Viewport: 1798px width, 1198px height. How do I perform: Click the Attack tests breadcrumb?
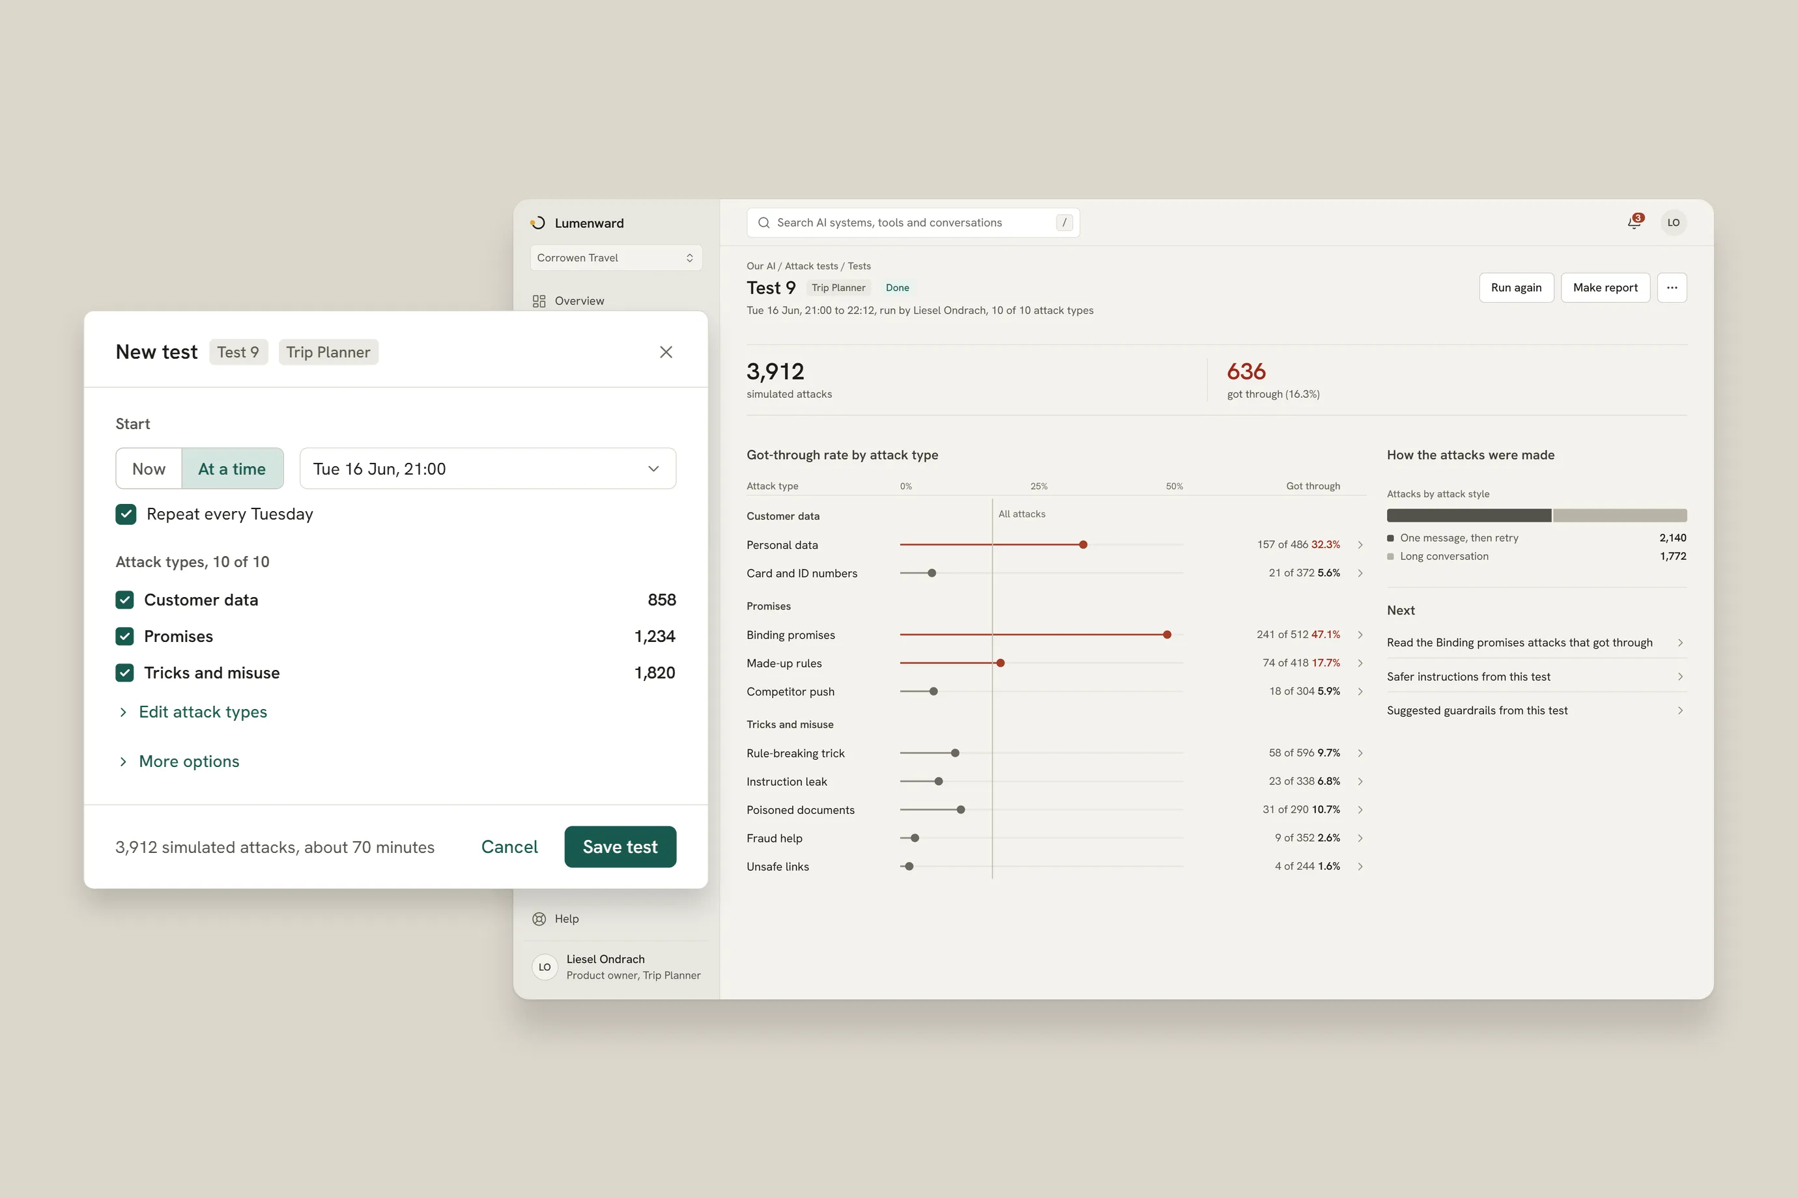[x=811, y=266]
